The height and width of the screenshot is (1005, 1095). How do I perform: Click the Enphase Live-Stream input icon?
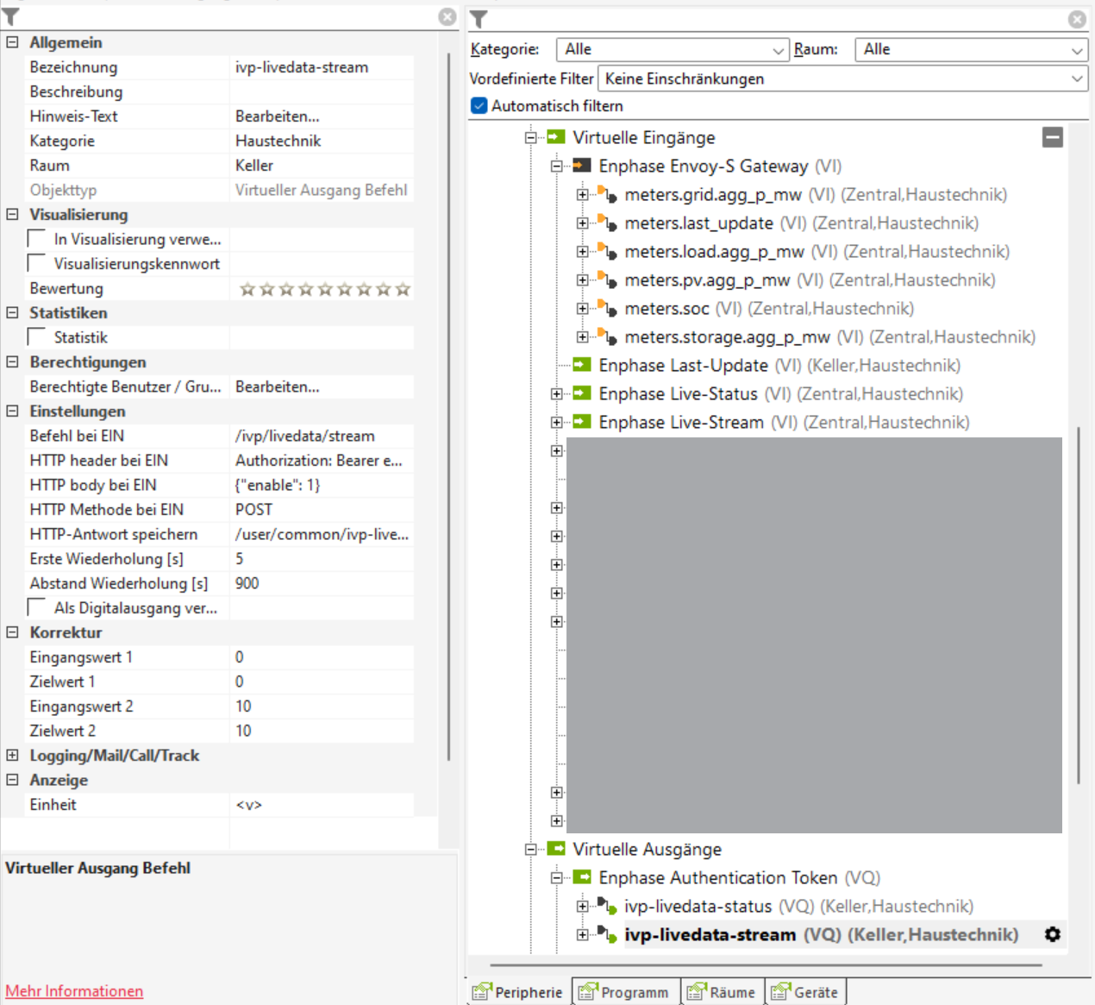tap(582, 422)
